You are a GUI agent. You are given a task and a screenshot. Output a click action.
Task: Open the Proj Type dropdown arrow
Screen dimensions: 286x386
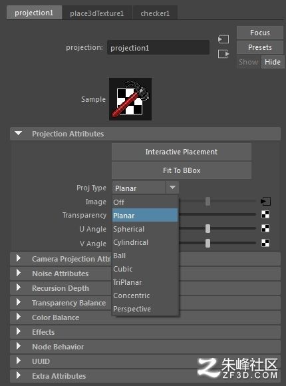point(172,188)
